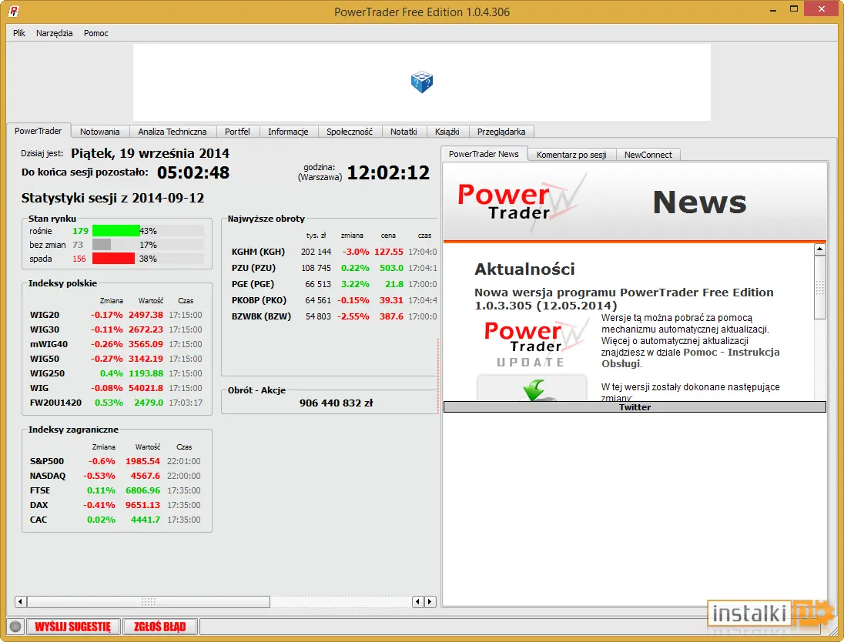This screenshot has height=642, width=844.
Task: Click the gray 'bez zmian' progress bar
Action: 102,245
